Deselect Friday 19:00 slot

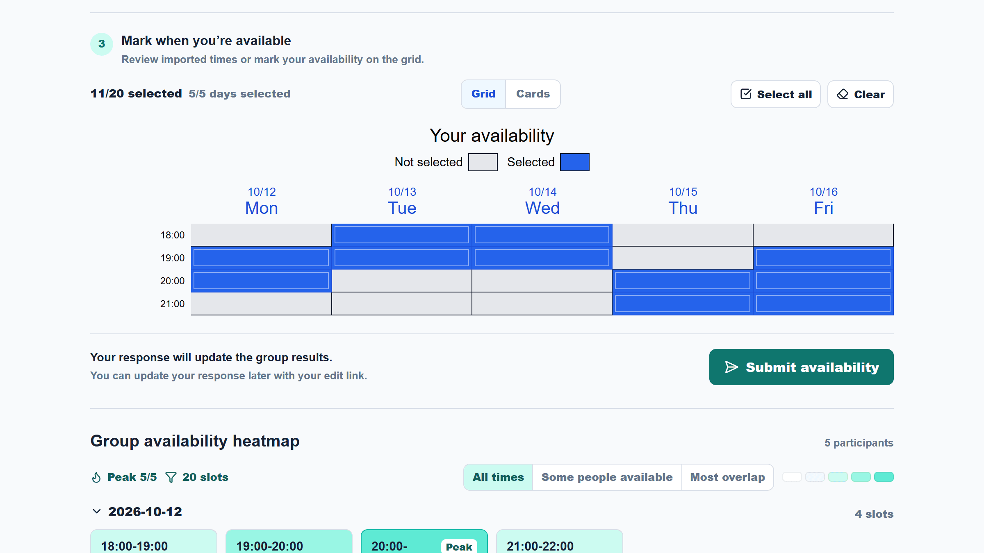click(823, 258)
